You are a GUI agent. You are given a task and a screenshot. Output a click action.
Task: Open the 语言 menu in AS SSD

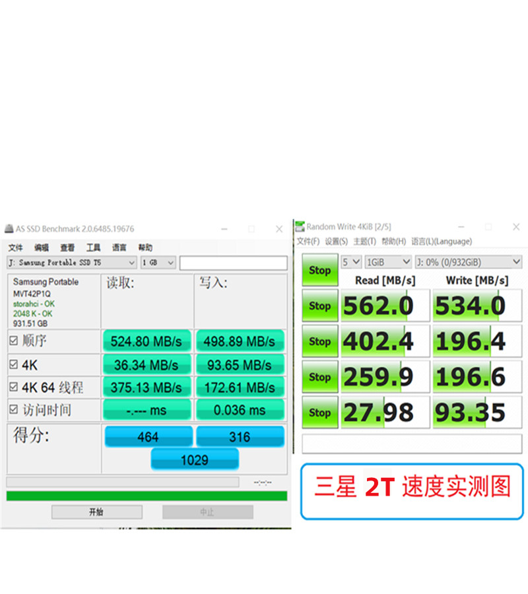point(119,247)
